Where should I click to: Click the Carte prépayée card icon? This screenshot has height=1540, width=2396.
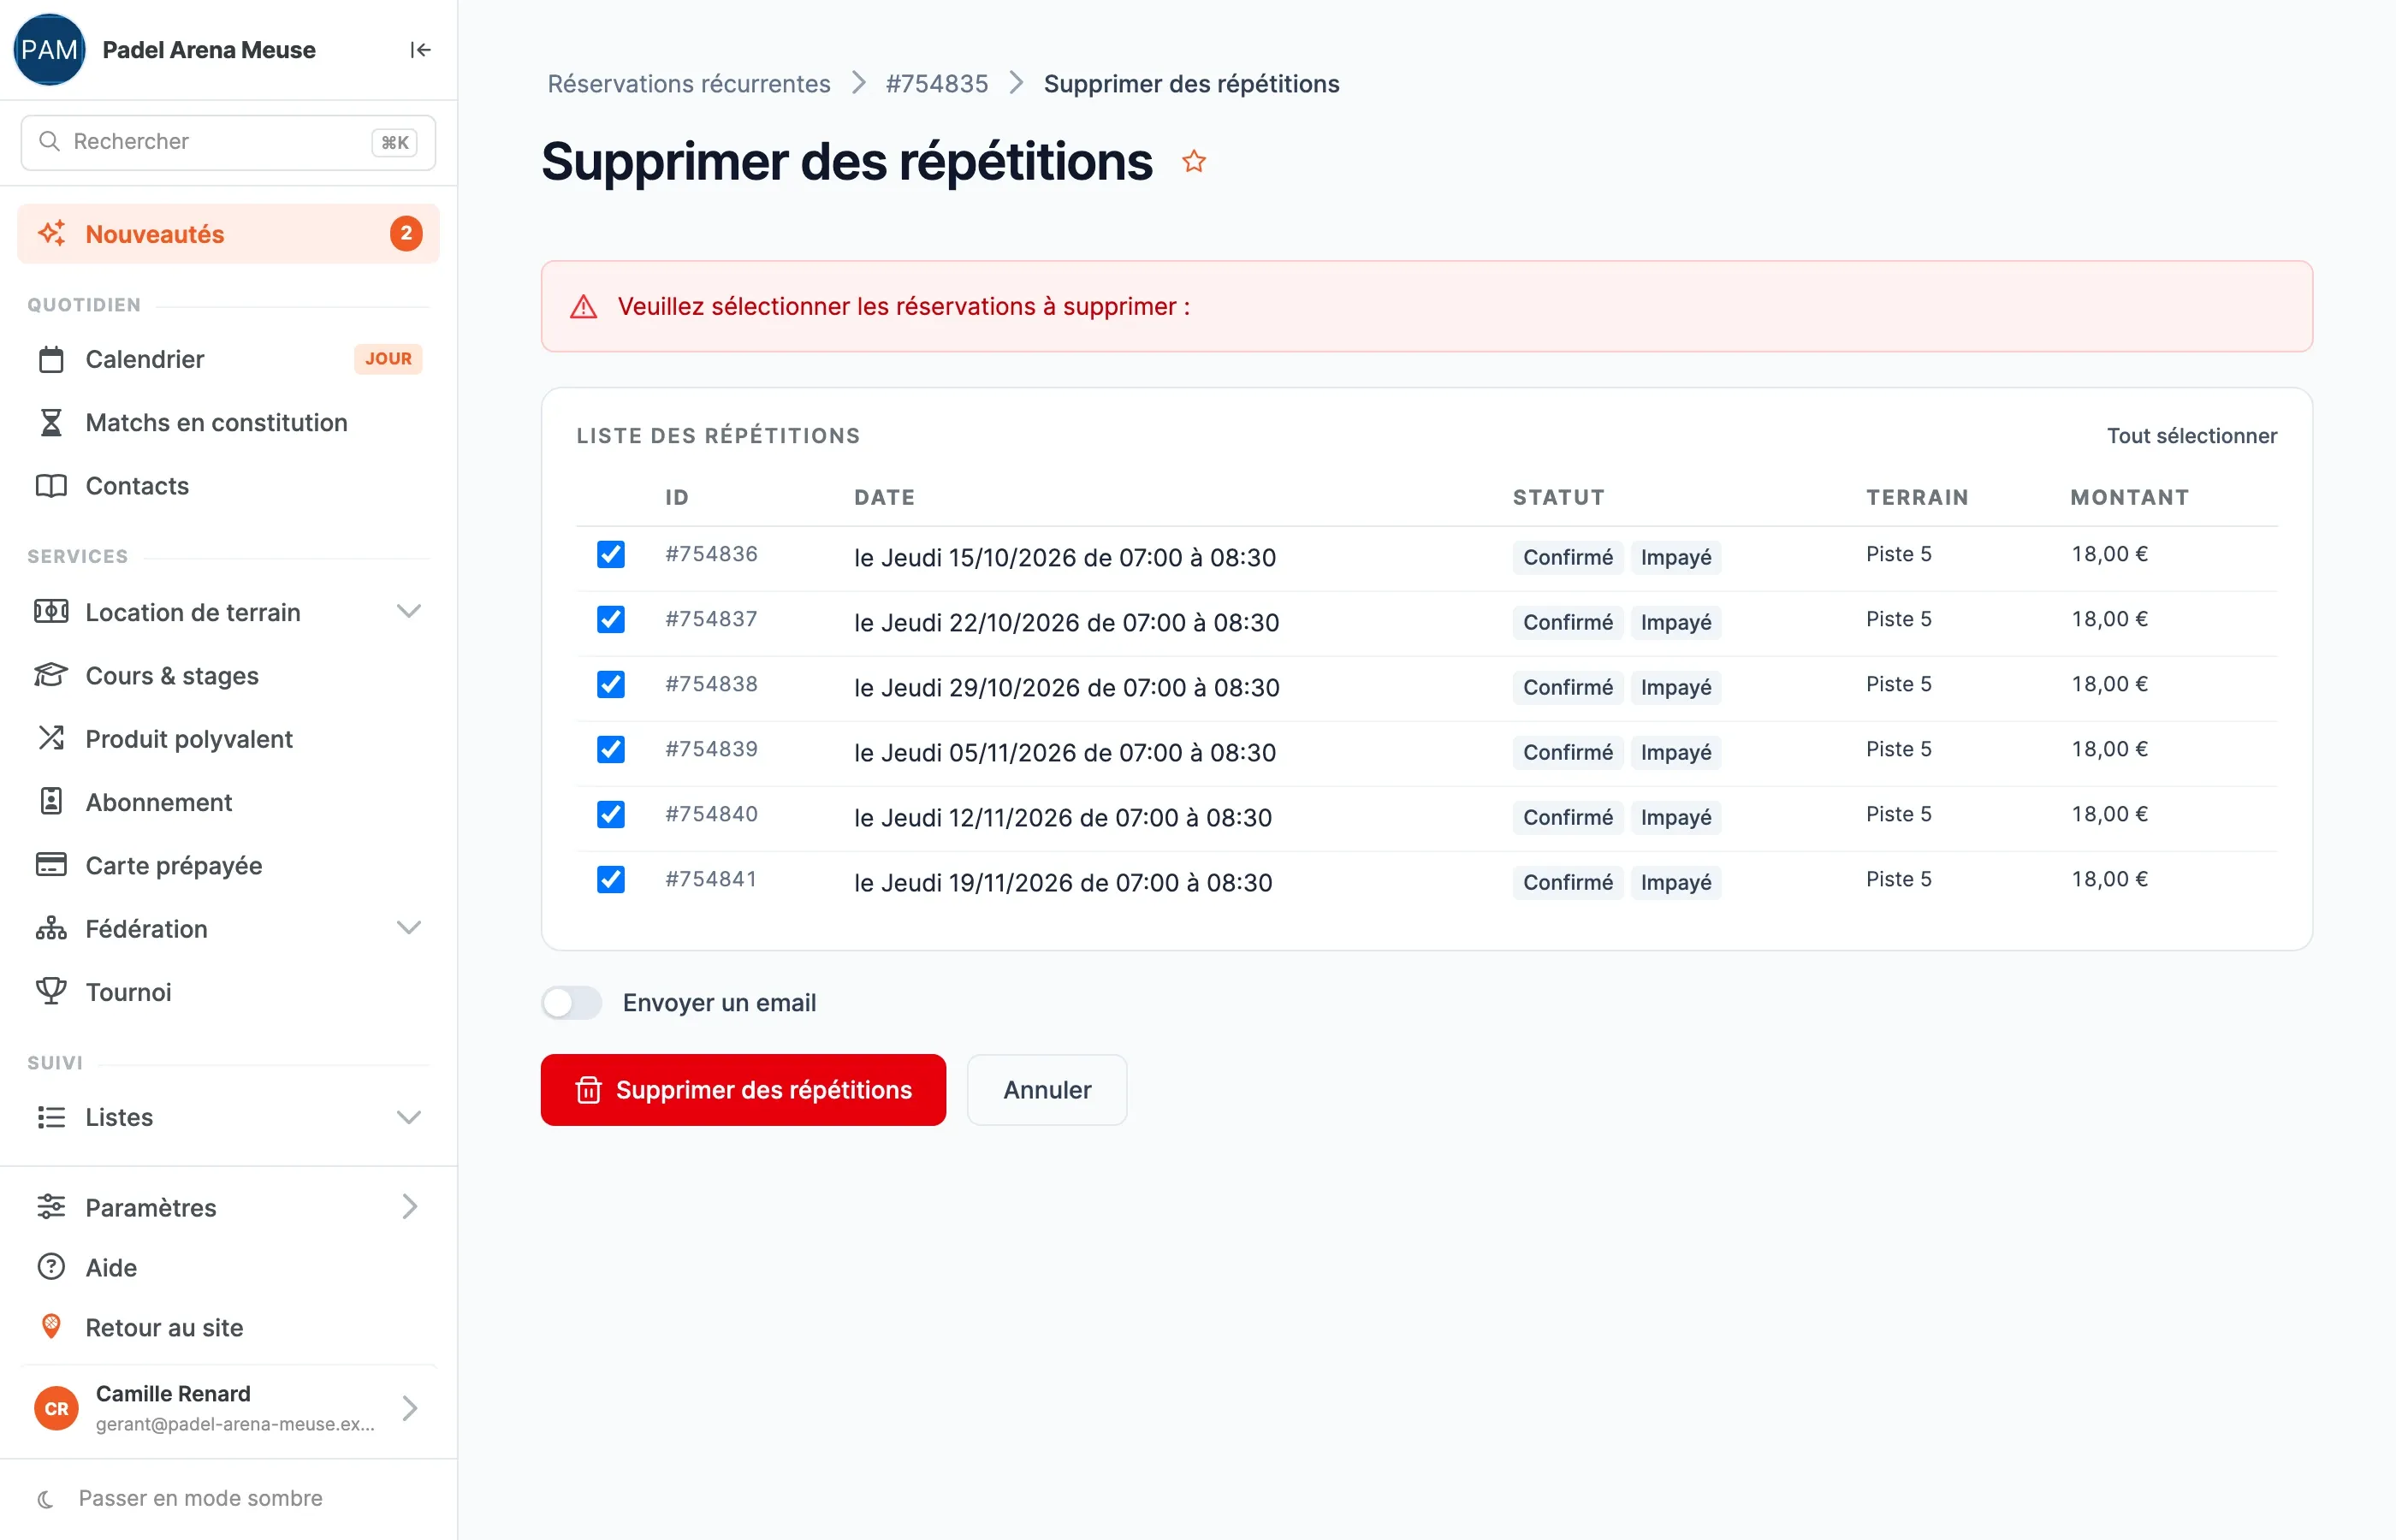[51, 864]
